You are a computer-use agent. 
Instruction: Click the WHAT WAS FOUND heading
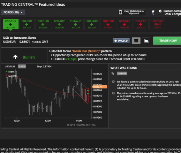[124, 68]
